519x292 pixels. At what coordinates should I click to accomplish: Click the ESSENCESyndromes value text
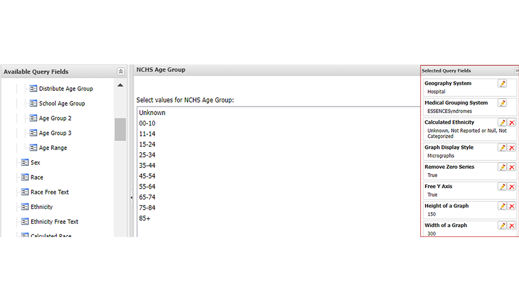(x=450, y=111)
